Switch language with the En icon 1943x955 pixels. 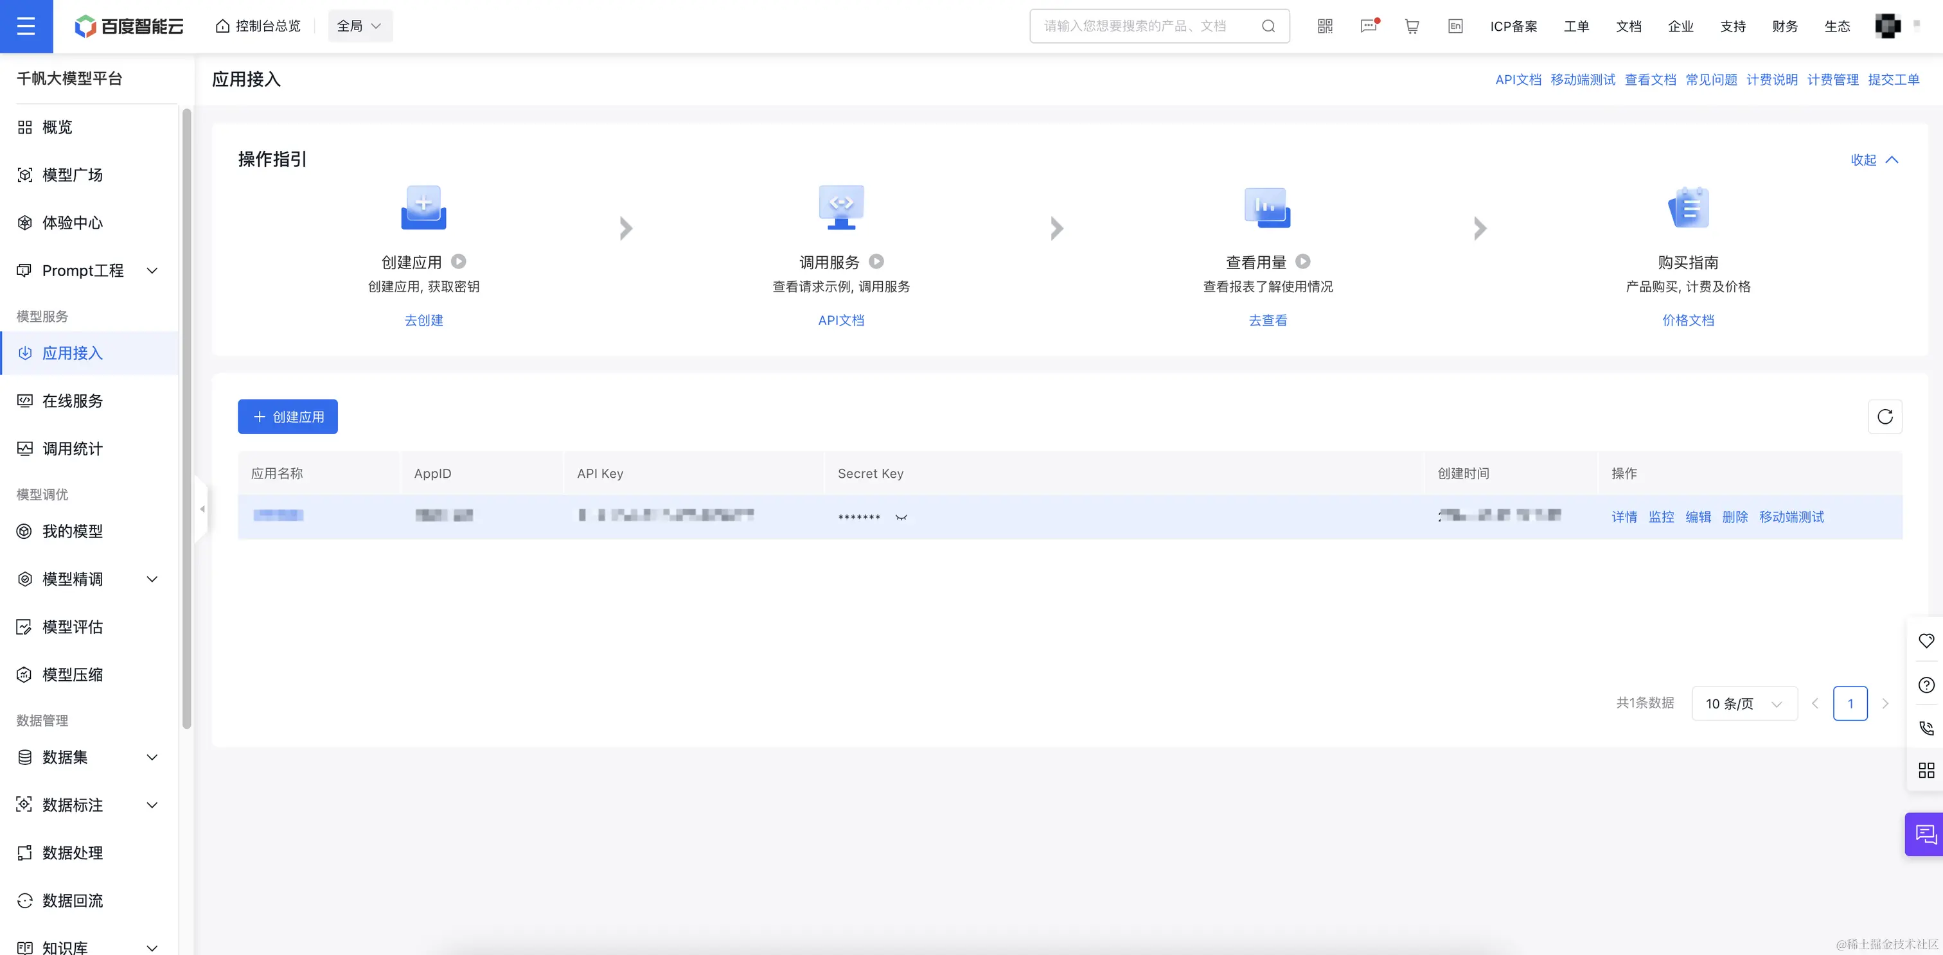tap(1455, 26)
